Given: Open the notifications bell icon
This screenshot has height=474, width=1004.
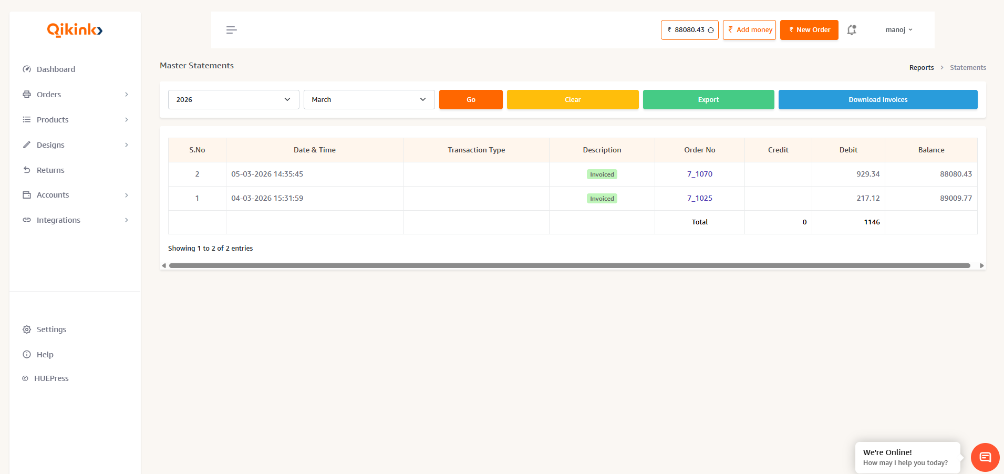Looking at the screenshot, I should pyautogui.click(x=852, y=30).
